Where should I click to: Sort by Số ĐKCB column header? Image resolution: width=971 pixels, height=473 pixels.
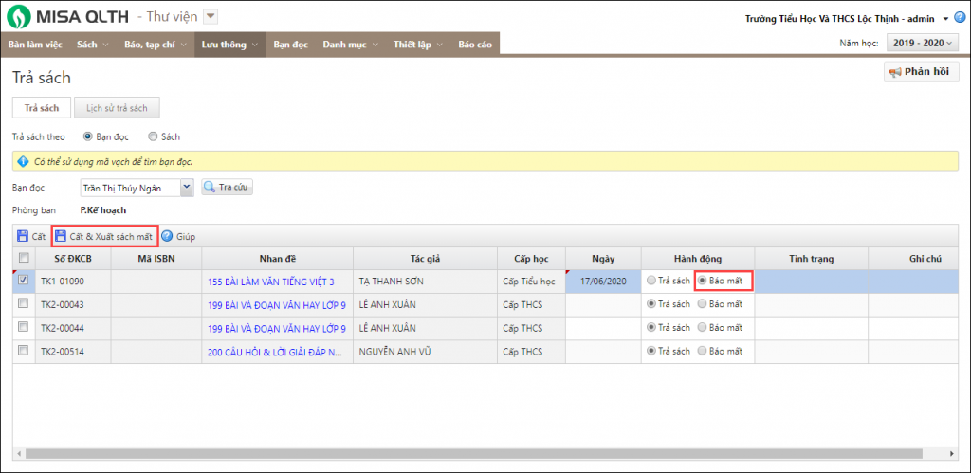point(73,259)
